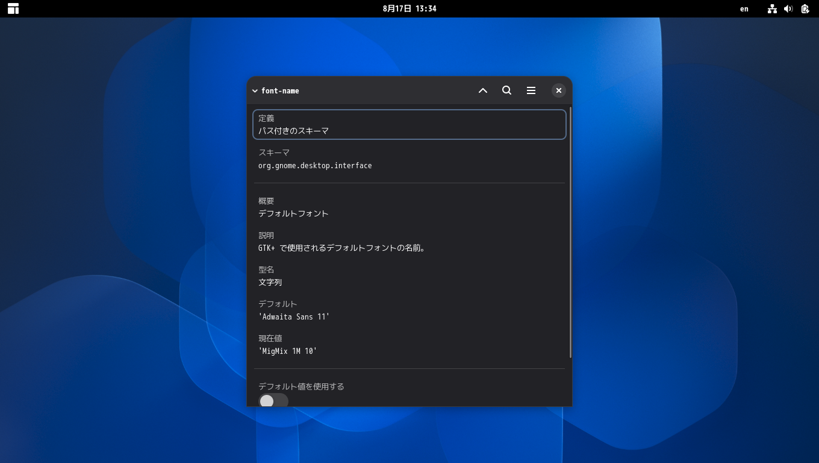
Task: Click the default value 'Adwaita Sans 11'
Action: pos(294,317)
